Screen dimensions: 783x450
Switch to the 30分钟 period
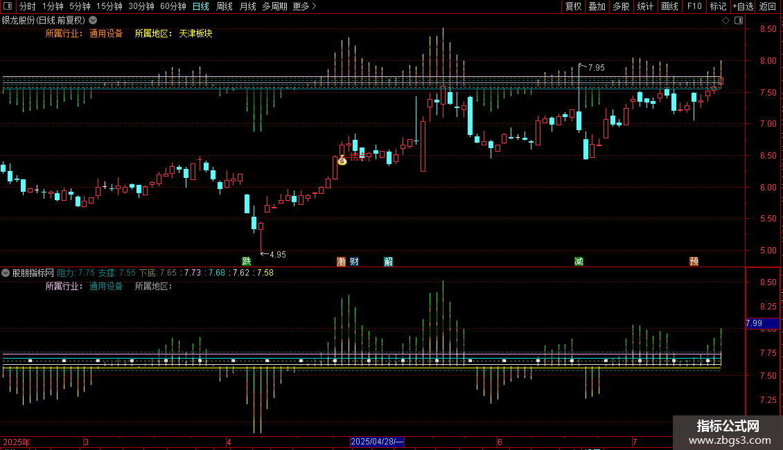[x=141, y=6]
